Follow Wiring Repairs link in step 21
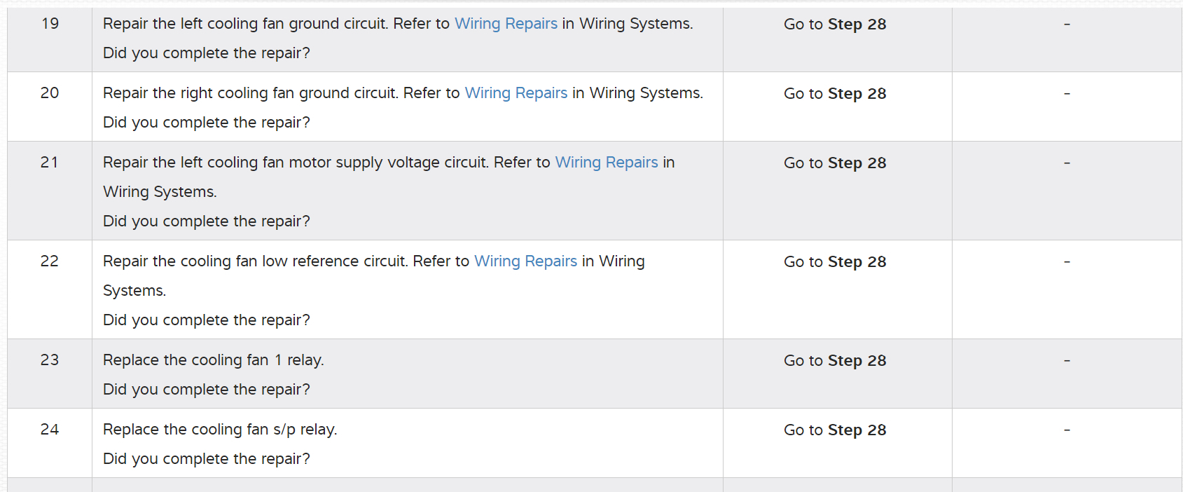This screenshot has height=492, width=1183. point(607,163)
